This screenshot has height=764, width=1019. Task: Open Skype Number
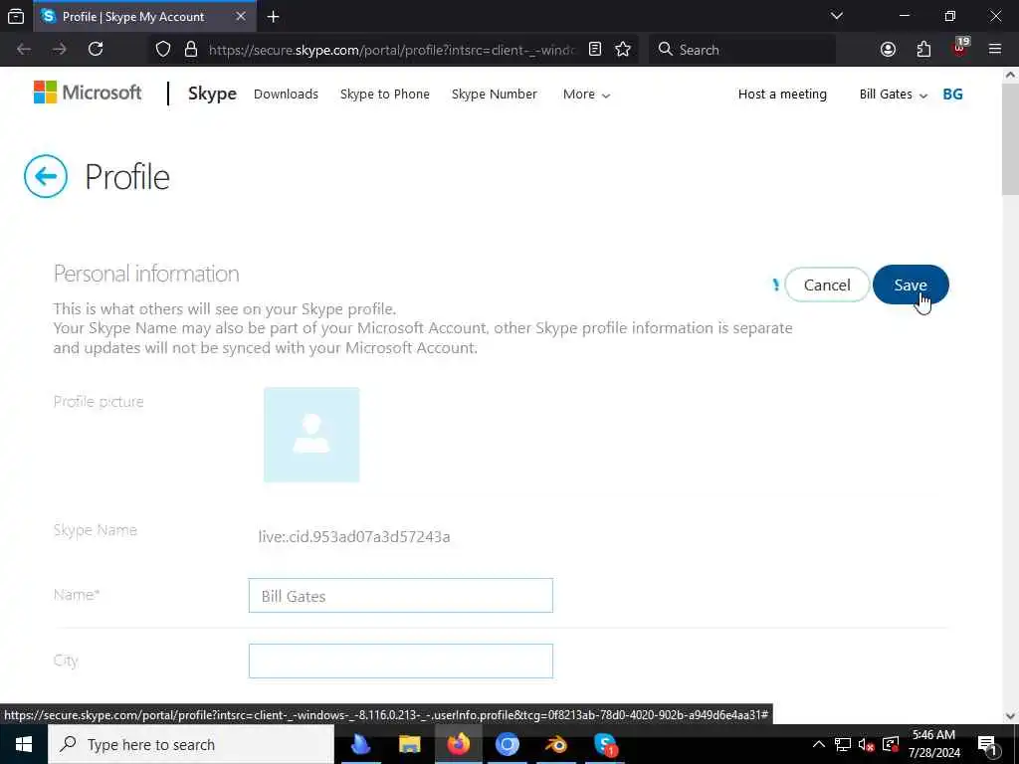pyautogui.click(x=495, y=95)
